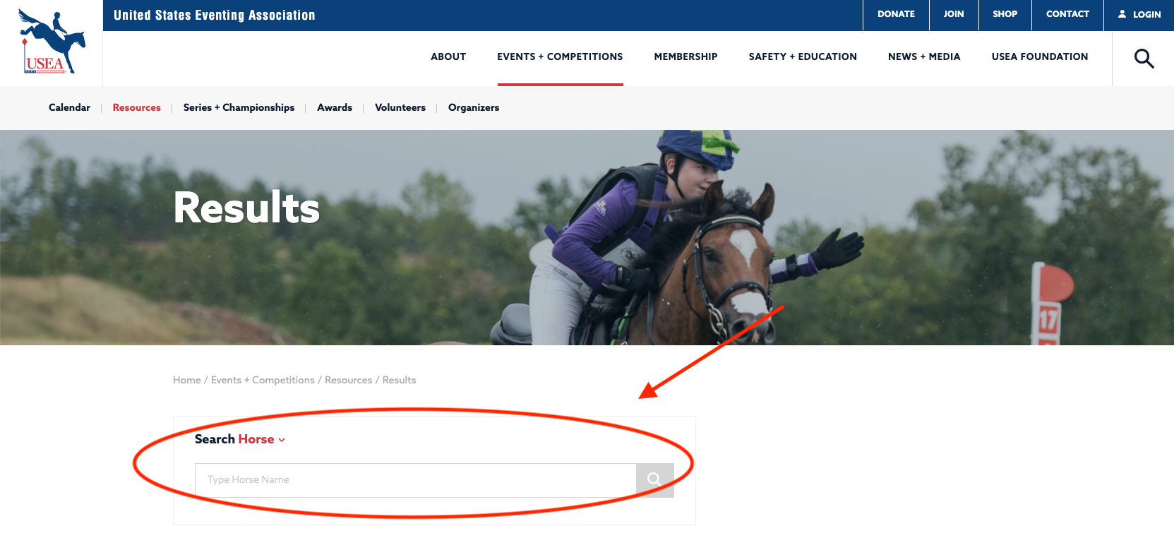Click the USEA horse logo
This screenshot has height=550, width=1174.
pyautogui.click(x=52, y=42)
